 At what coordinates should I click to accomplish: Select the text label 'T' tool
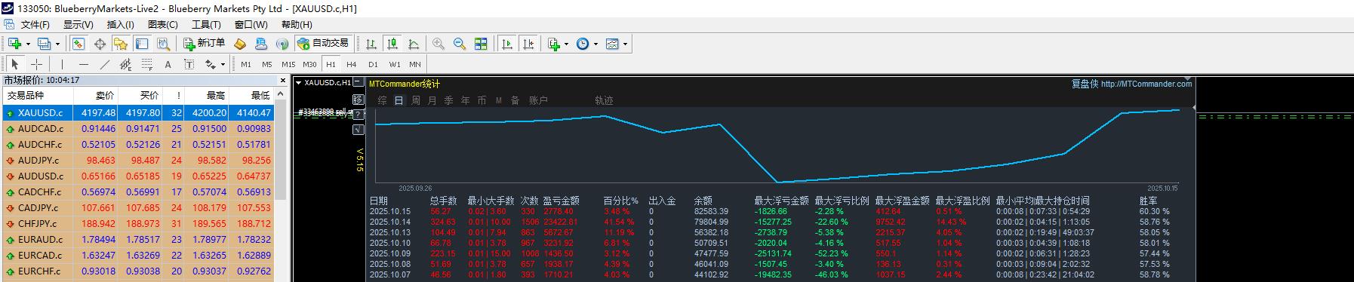coord(189,64)
